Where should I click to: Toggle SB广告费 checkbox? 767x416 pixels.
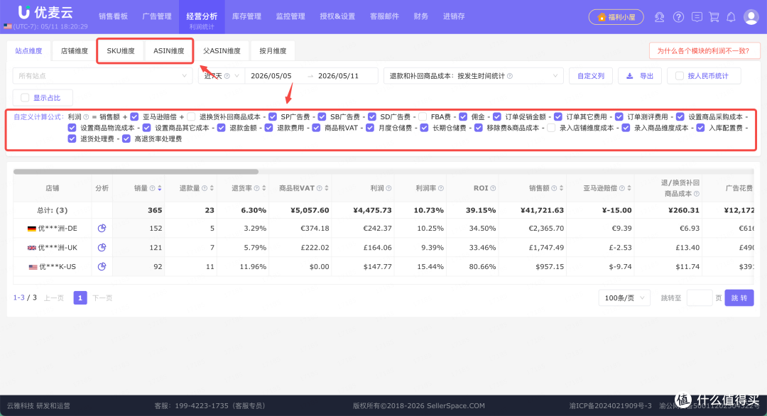(x=322, y=117)
